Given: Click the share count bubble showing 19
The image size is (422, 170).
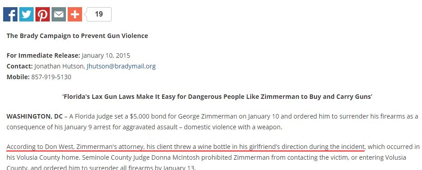Looking at the screenshot, I should click(99, 14).
